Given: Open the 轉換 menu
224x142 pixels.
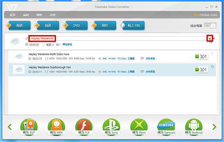Looking at the screenshot, I should point(39,15).
